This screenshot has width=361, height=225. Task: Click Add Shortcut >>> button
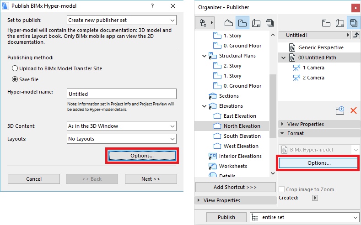(x=235, y=187)
